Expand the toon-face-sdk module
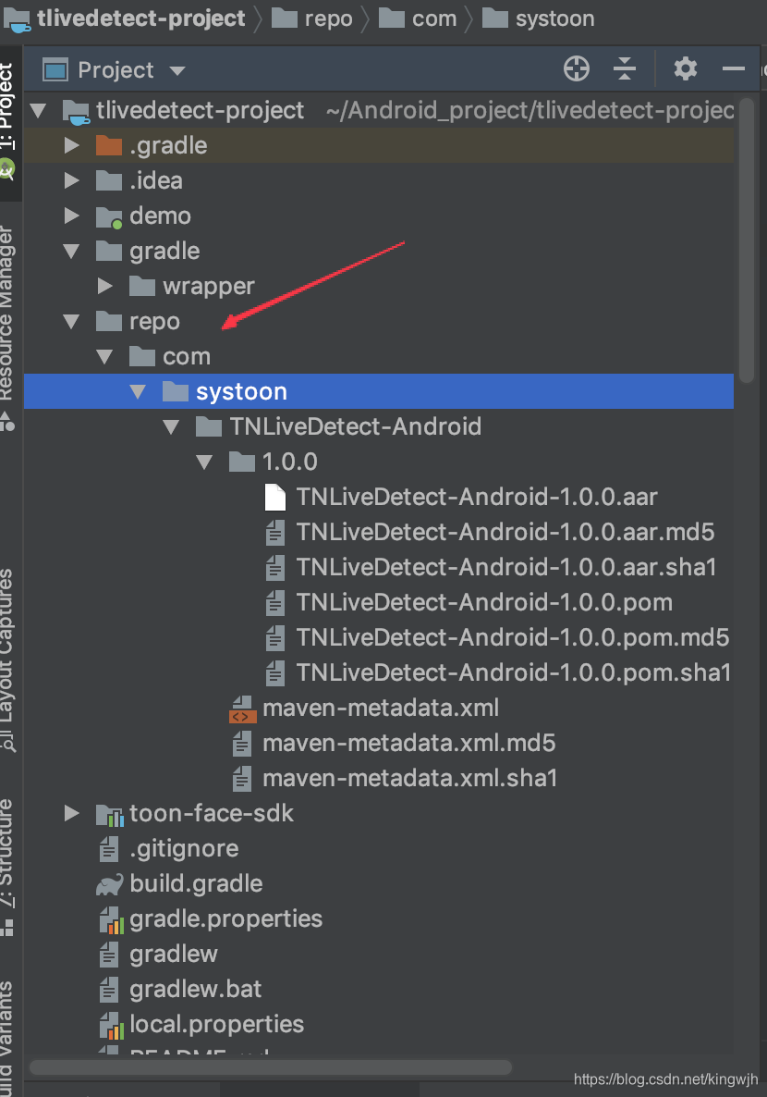767x1097 pixels. (x=71, y=813)
